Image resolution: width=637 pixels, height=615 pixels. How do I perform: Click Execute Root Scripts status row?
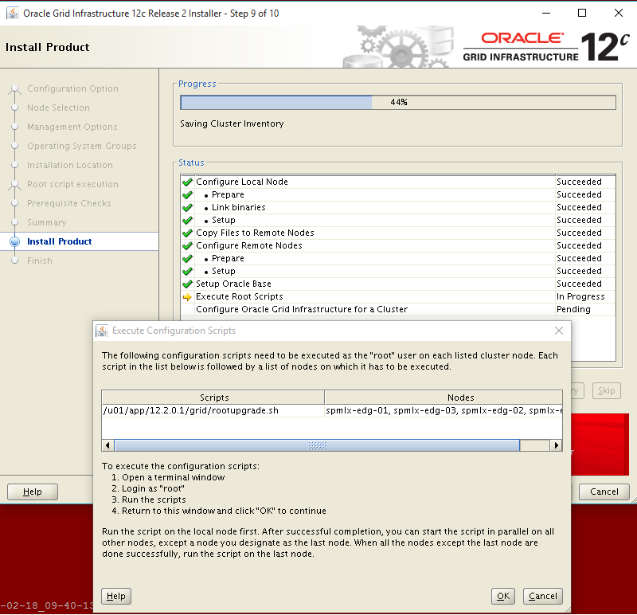(x=398, y=296)
